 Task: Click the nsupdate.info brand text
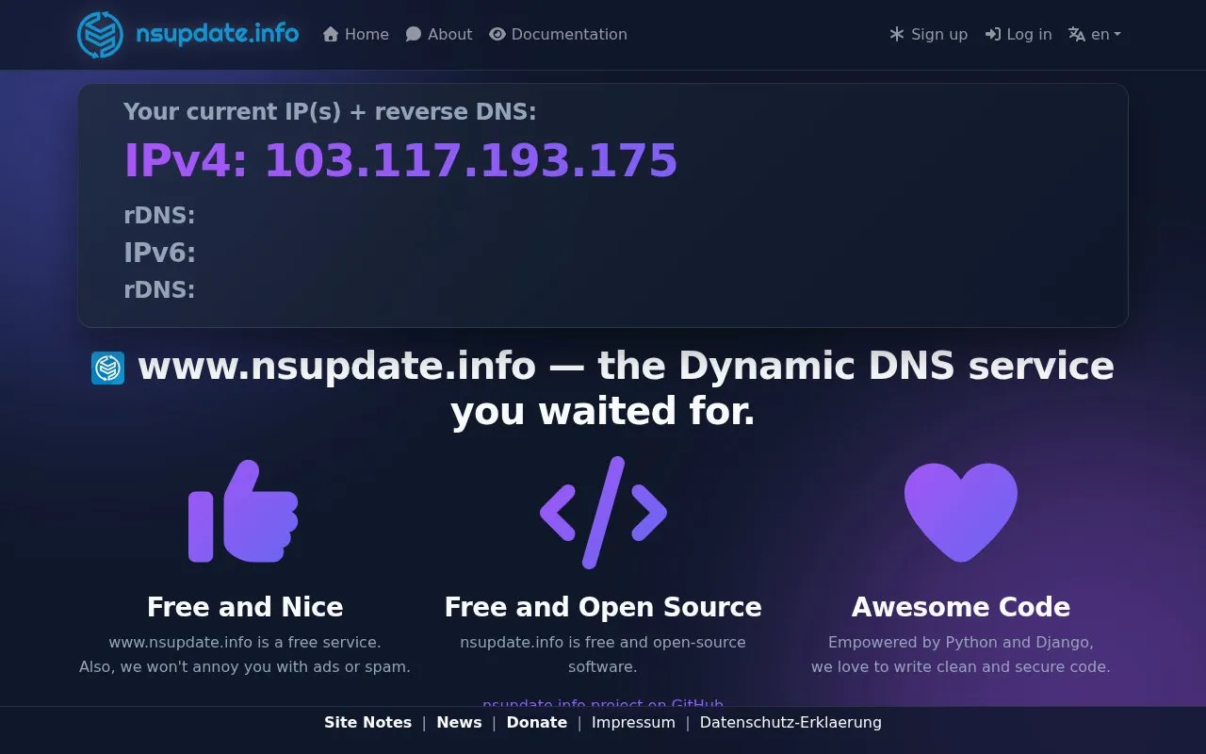pos(218,34)
